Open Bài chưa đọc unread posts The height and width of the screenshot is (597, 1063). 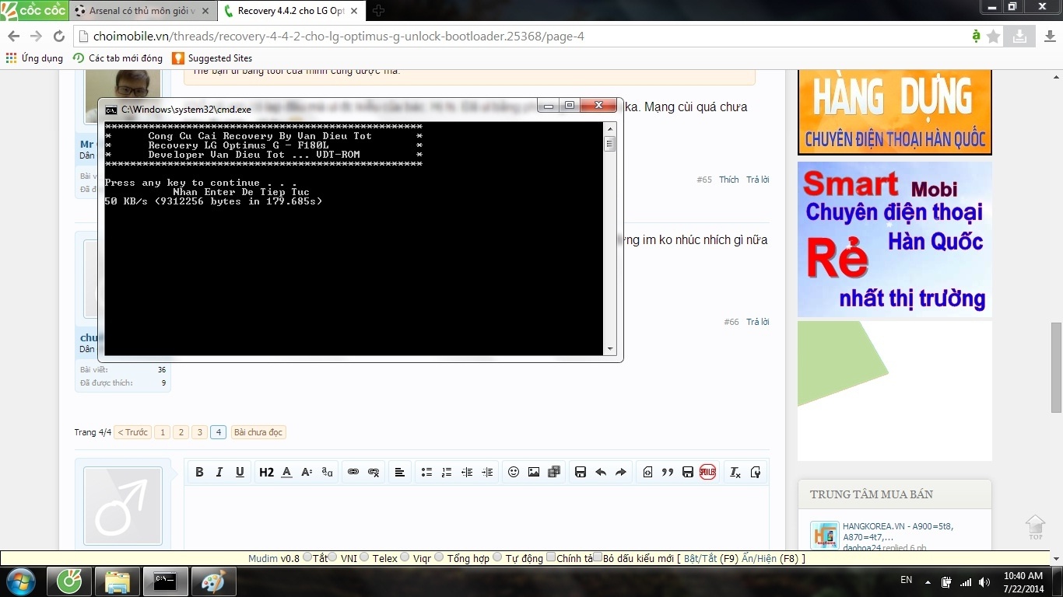click(x=258, y=432)
